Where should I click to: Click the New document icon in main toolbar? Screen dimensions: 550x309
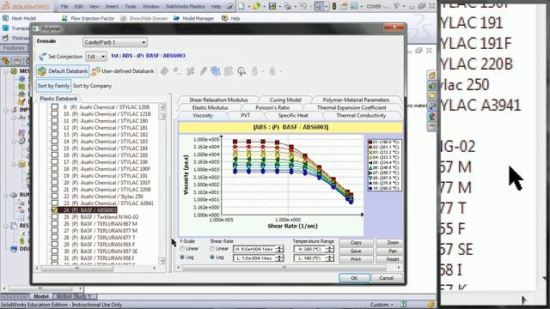point(241,6)
